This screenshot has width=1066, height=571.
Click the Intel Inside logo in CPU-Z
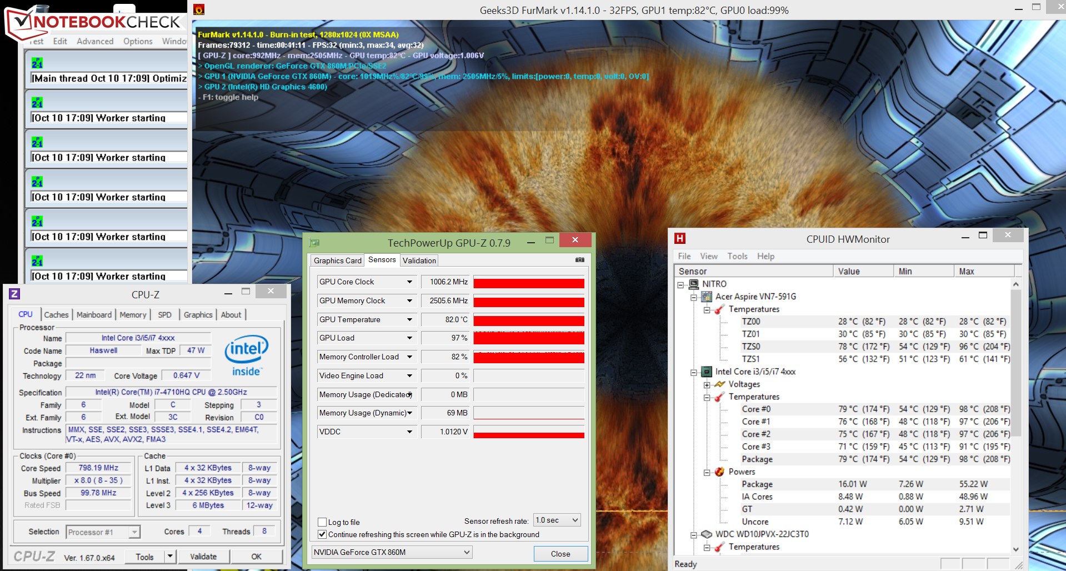pyautogui.click(x=246, y=355)
